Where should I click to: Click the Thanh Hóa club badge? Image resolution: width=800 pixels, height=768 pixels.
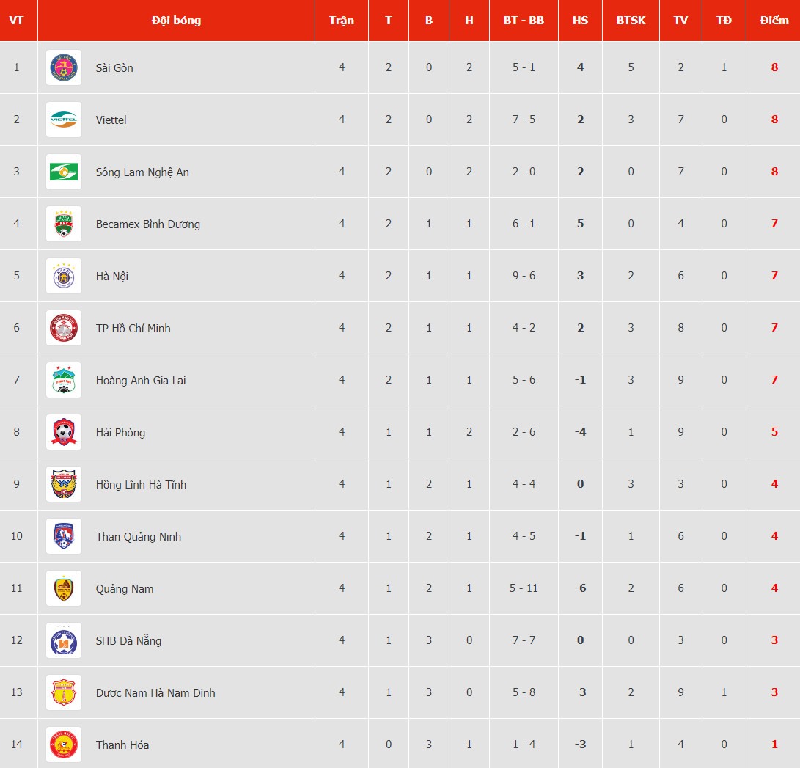click(64, 744)
